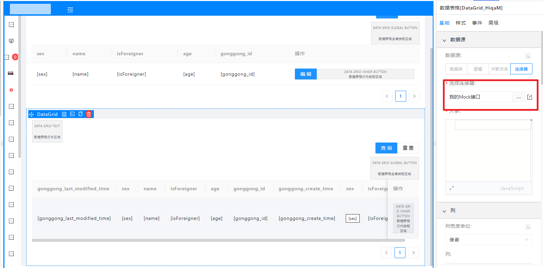543x268 pixels.
Task: Choose 连接器 data source option
Action: pyautogui.click(x=521, y=69)
